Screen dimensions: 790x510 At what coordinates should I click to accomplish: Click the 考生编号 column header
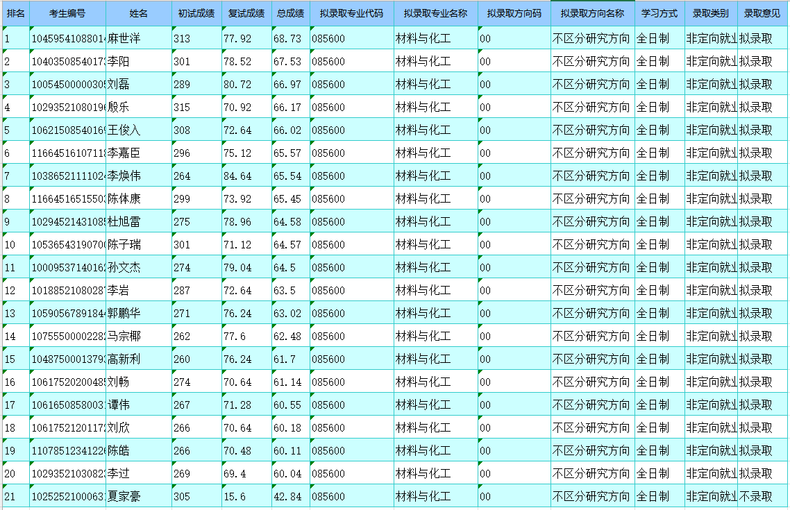(67, 14)
